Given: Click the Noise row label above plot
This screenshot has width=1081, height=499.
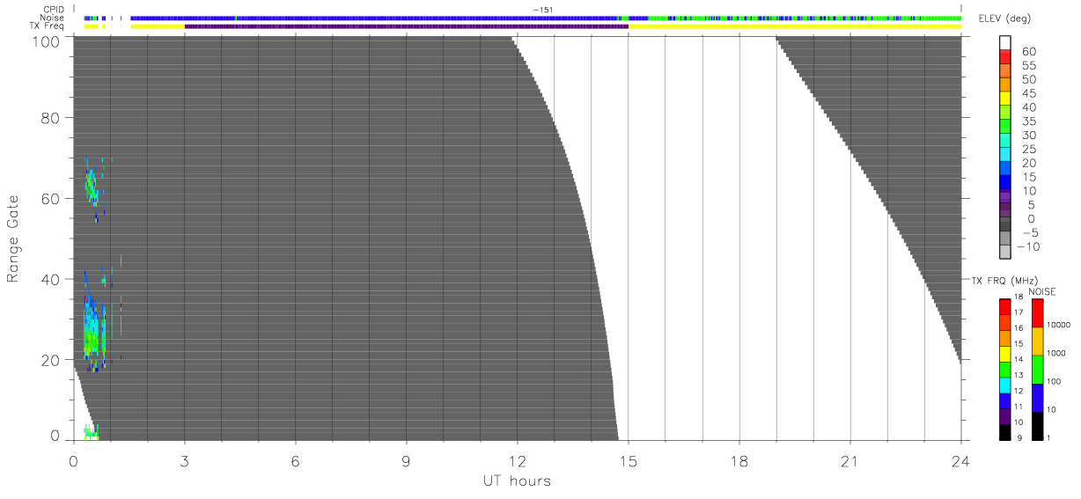Looking at the screenshot, I should (54, 18).
